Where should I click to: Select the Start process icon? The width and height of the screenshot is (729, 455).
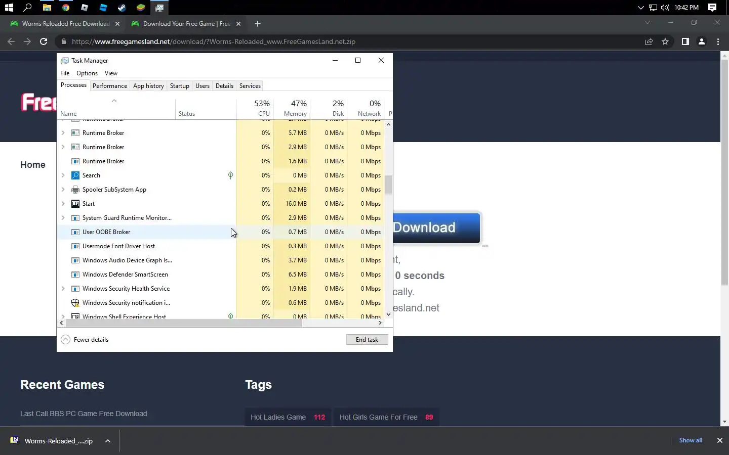click(x=75, y=204)
